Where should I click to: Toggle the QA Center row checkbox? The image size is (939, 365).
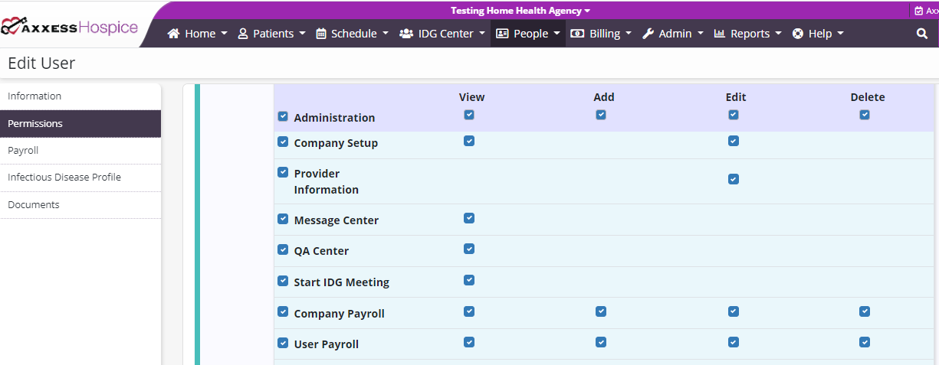tap(283, 249)
